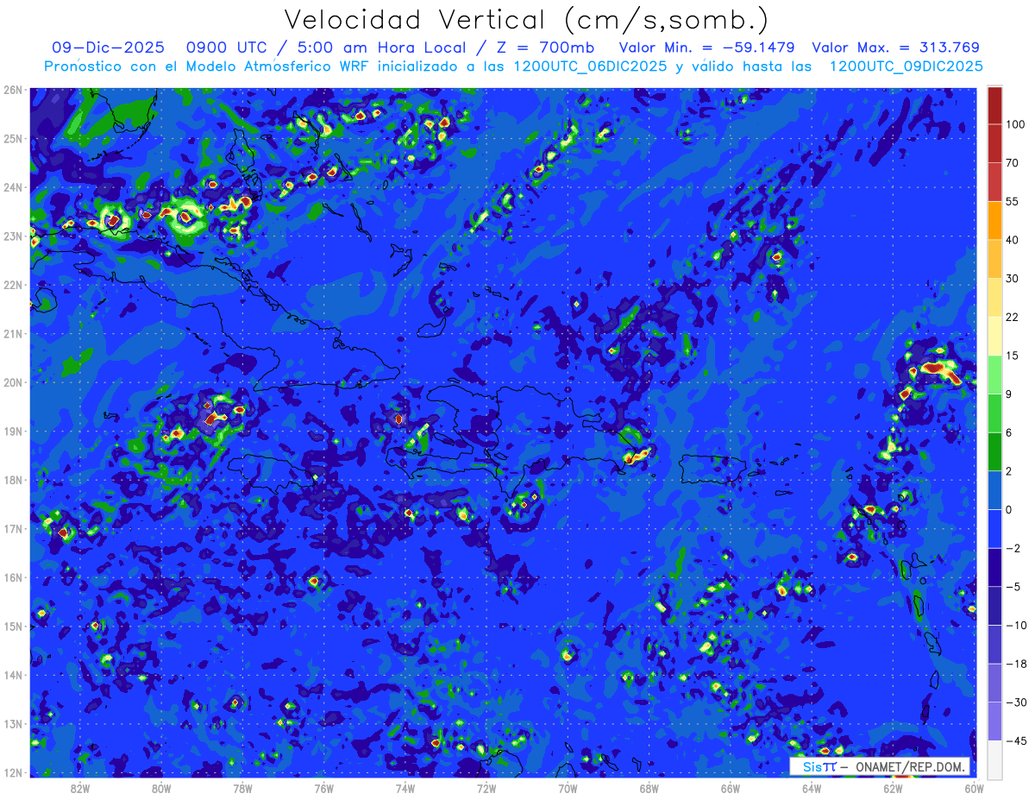The height and width of the screenshot is (800, 1035).
Task: Click the orange colorbar segment between 40 and 55
Action: (994, 221)
